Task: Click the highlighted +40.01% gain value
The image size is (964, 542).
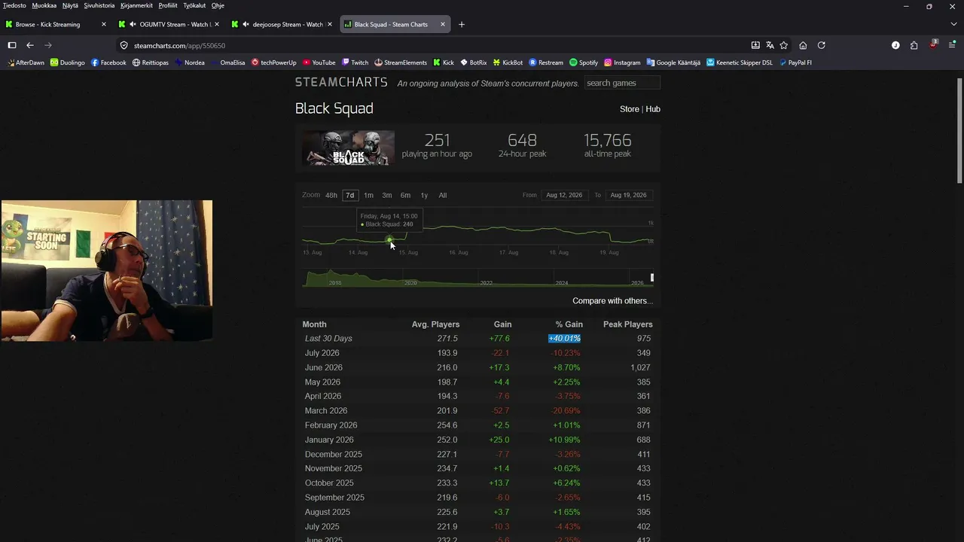Action: tap(564, 339)
